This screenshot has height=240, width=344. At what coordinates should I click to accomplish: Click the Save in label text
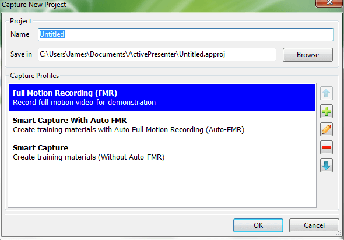[21, 54]
